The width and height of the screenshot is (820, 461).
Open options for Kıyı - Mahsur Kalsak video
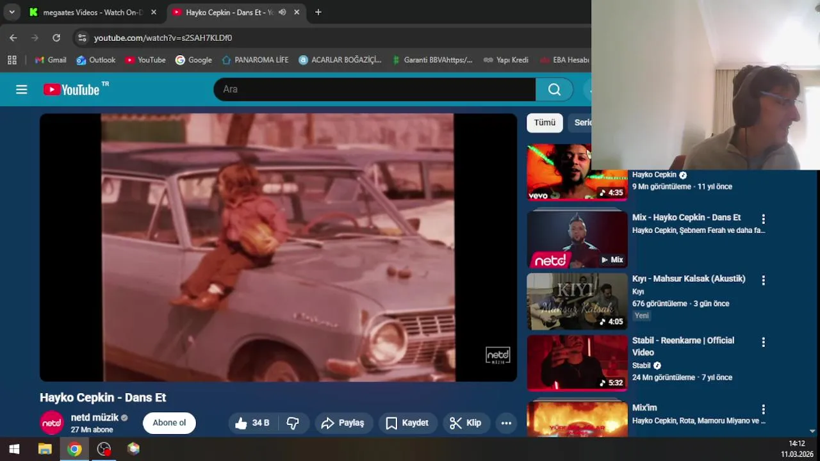tap(763, 280)
